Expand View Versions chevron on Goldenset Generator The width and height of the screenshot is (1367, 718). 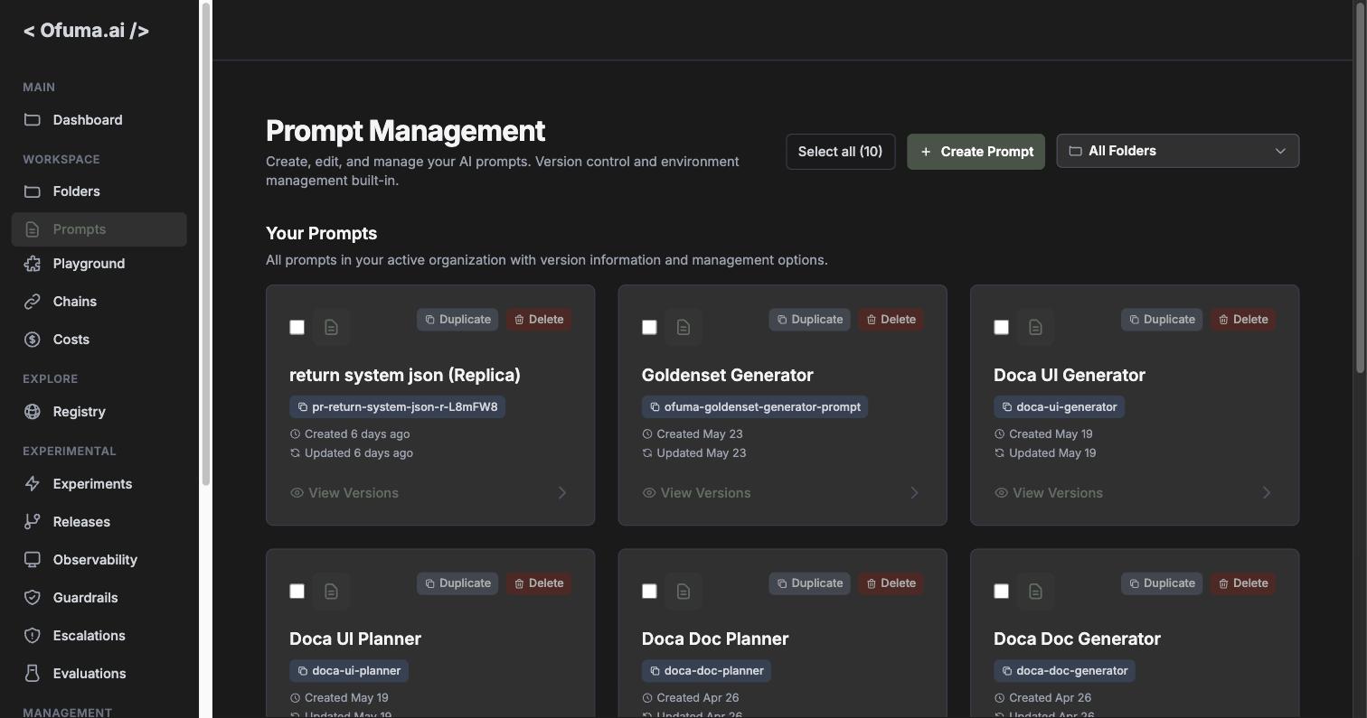click(x=914, y=493)
